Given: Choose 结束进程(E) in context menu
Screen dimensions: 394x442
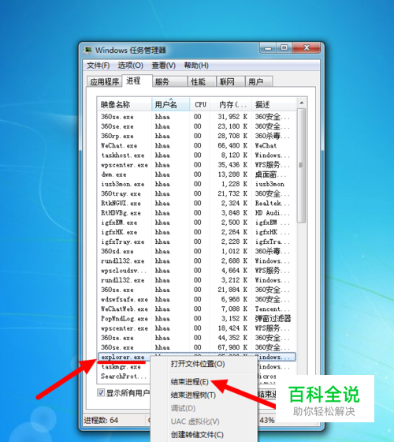Looking at the screenshot, I should (x=189, y=382).
